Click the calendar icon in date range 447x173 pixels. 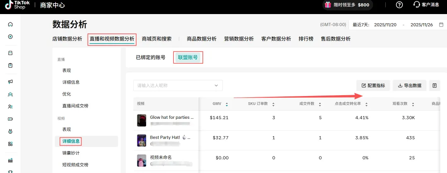point(442,25)
